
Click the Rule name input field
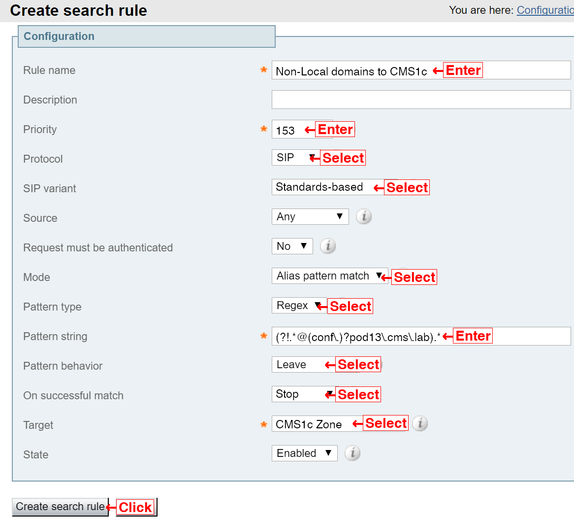[421, 70]
